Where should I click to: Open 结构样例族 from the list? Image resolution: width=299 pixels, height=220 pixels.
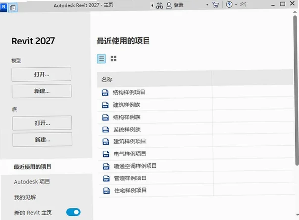point(127,117)
